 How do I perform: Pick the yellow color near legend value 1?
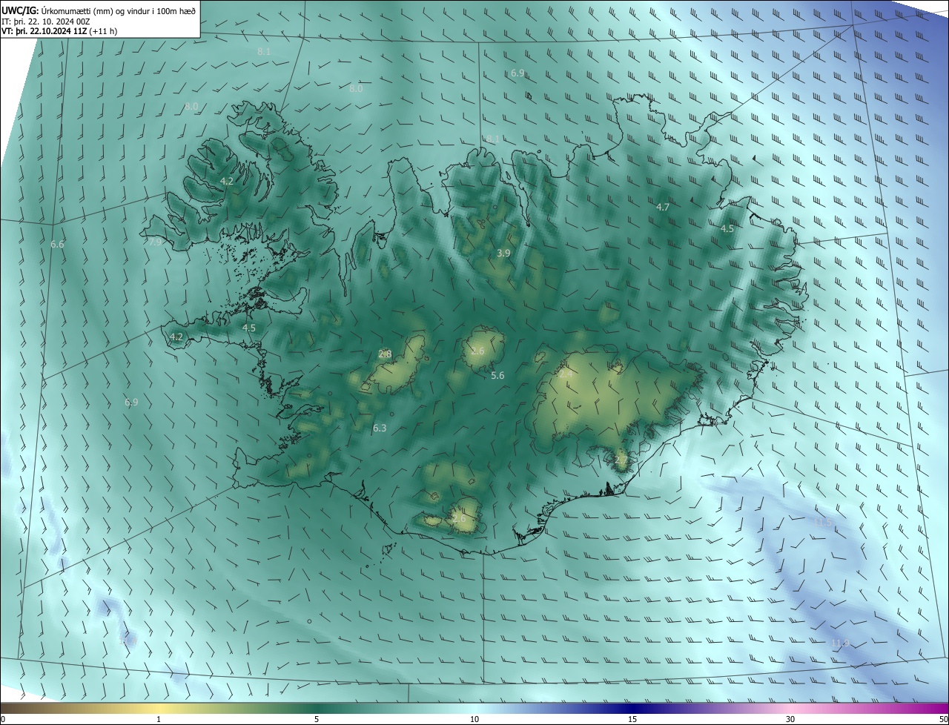click(x=159, y=708)
